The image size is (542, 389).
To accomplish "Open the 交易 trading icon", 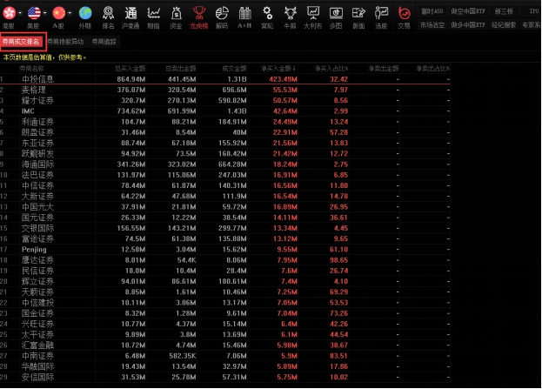I will [x=404, y=14].
